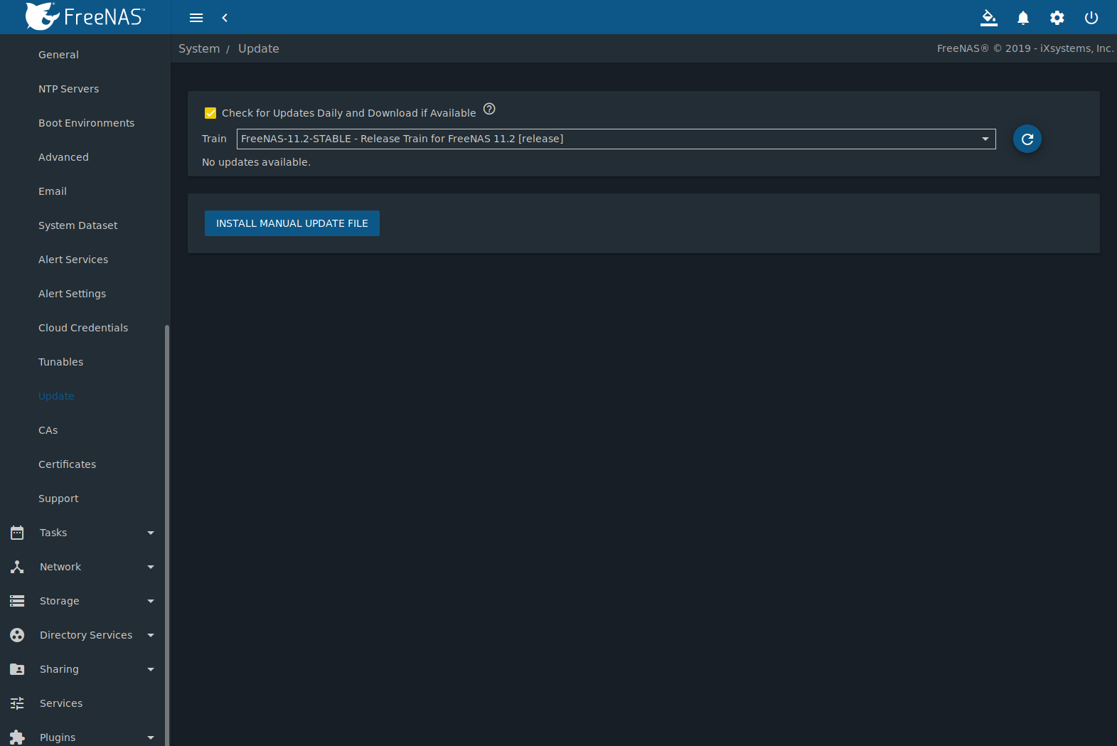1117x746 pixels.
Task: Show help tooltip for update check
Action: (489, 109)
